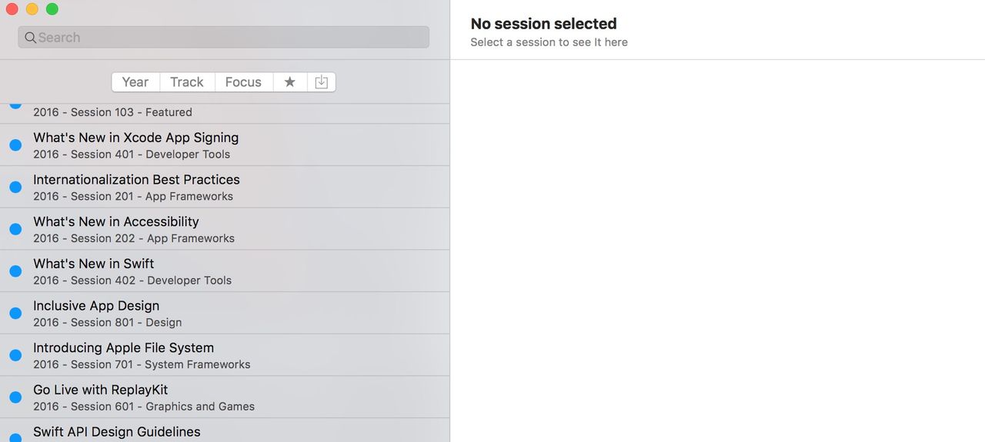Open the Year filter dropdown
Image resolution: width=985 pixels, height=442 pixels.
coord(135,82)
